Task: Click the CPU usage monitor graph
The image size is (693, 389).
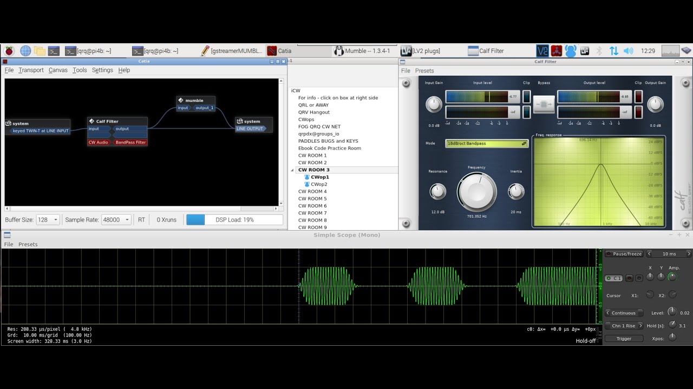Action: point(670,51)
